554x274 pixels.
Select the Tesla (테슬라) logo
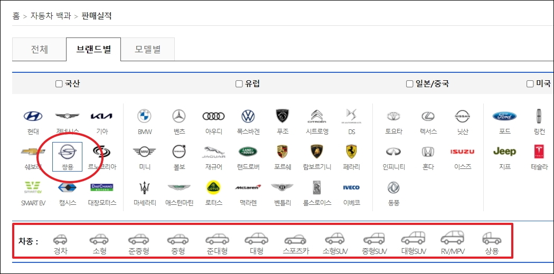pyautogui.click(x=539, y=152)
